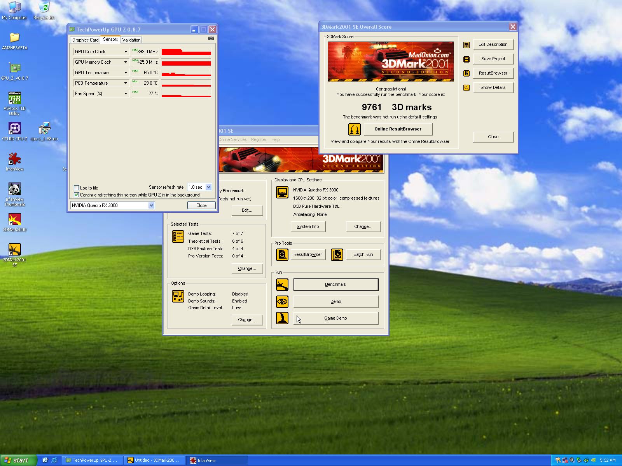The image size is (622, 466).
Task: Switch to the Validation tab
Action: (131, 40)
